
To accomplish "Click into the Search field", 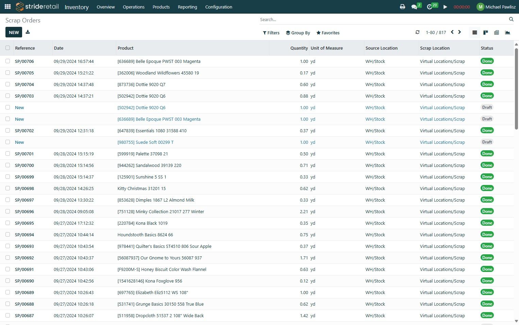I will [x=383, y=20].
